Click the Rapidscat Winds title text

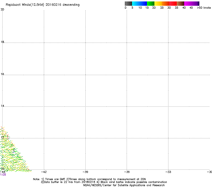[x=43, y=5]
